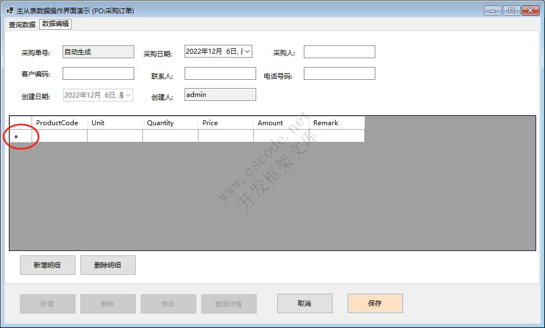Maximize the window
This screenshot has height=328, width=545.
coord(511,11)
